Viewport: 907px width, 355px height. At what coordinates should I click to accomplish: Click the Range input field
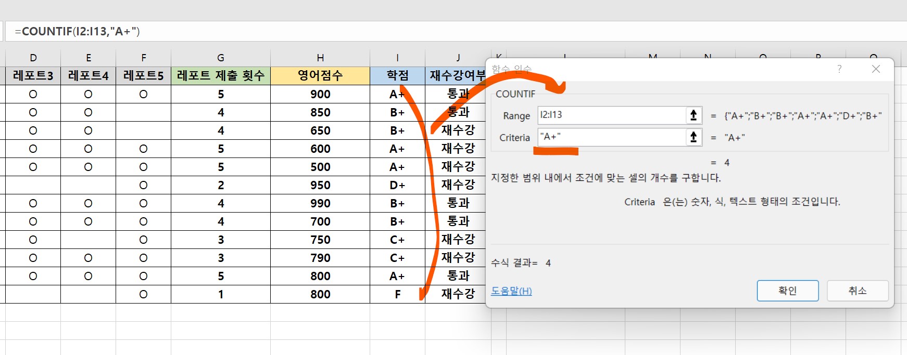(x=612, y=115)
